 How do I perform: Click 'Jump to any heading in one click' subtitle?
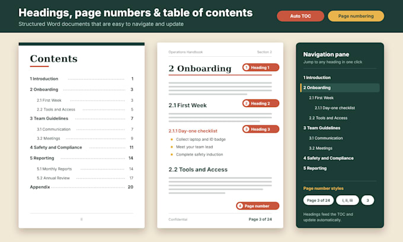pos(332,62)
